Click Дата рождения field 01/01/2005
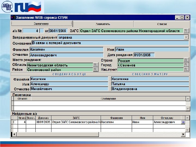 144,55
